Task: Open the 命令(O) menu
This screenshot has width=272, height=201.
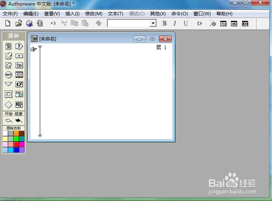Action: click(x=179, y=14)
